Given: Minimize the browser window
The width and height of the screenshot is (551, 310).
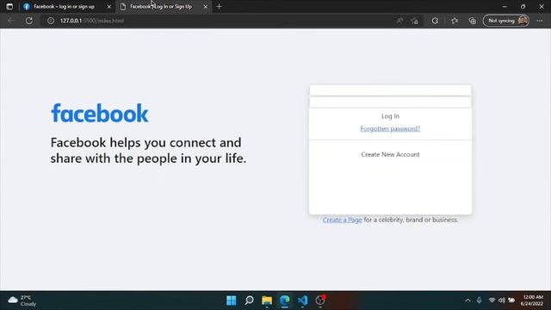Looking at the screenshot, I should 505,6.
